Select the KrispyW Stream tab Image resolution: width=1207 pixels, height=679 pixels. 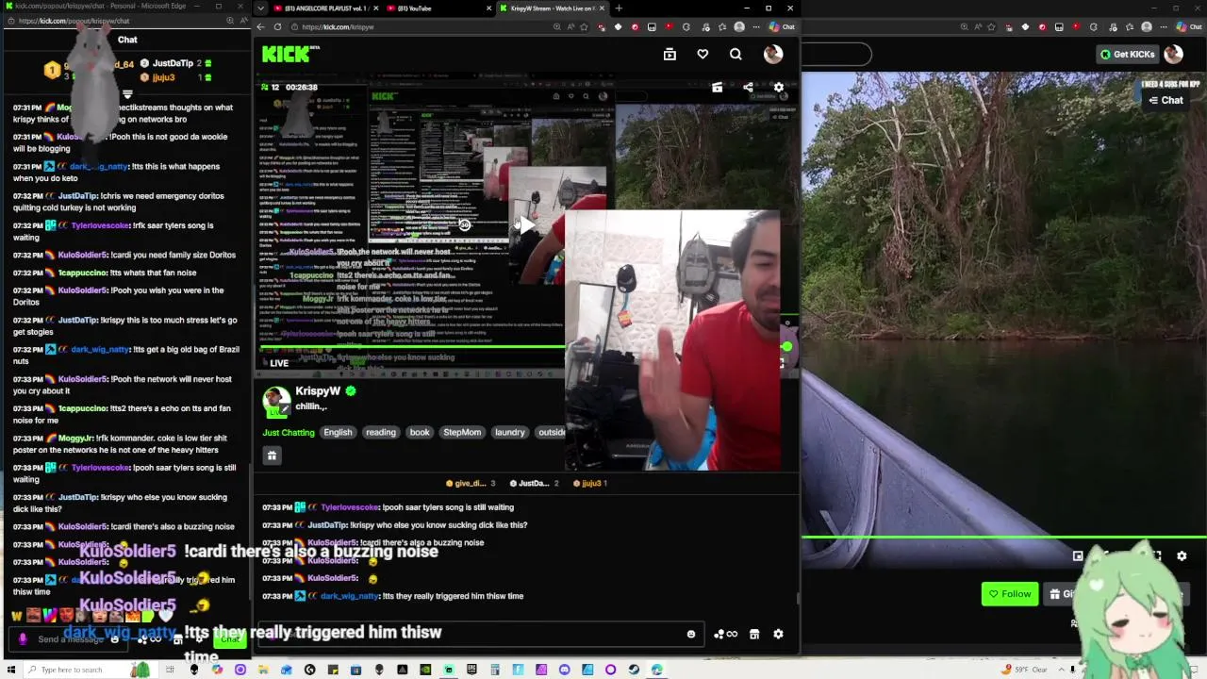551,8
